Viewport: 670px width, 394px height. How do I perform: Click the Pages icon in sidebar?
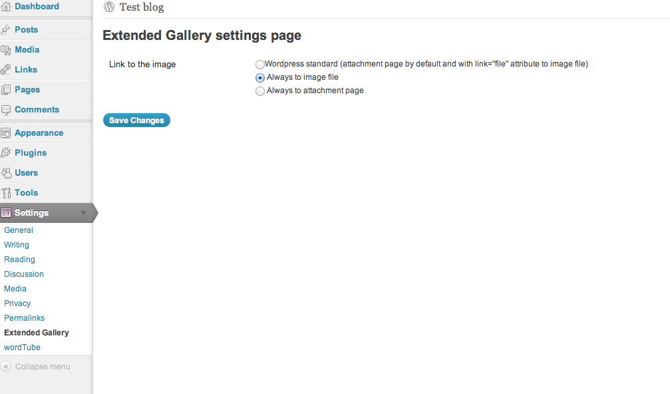5,90
